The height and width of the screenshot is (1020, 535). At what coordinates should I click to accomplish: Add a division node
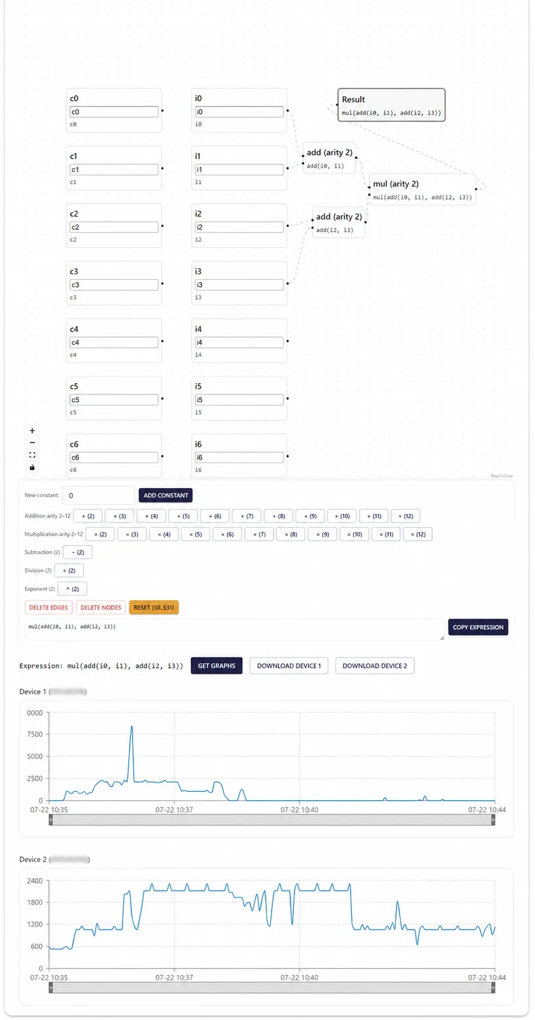(69, 571)
